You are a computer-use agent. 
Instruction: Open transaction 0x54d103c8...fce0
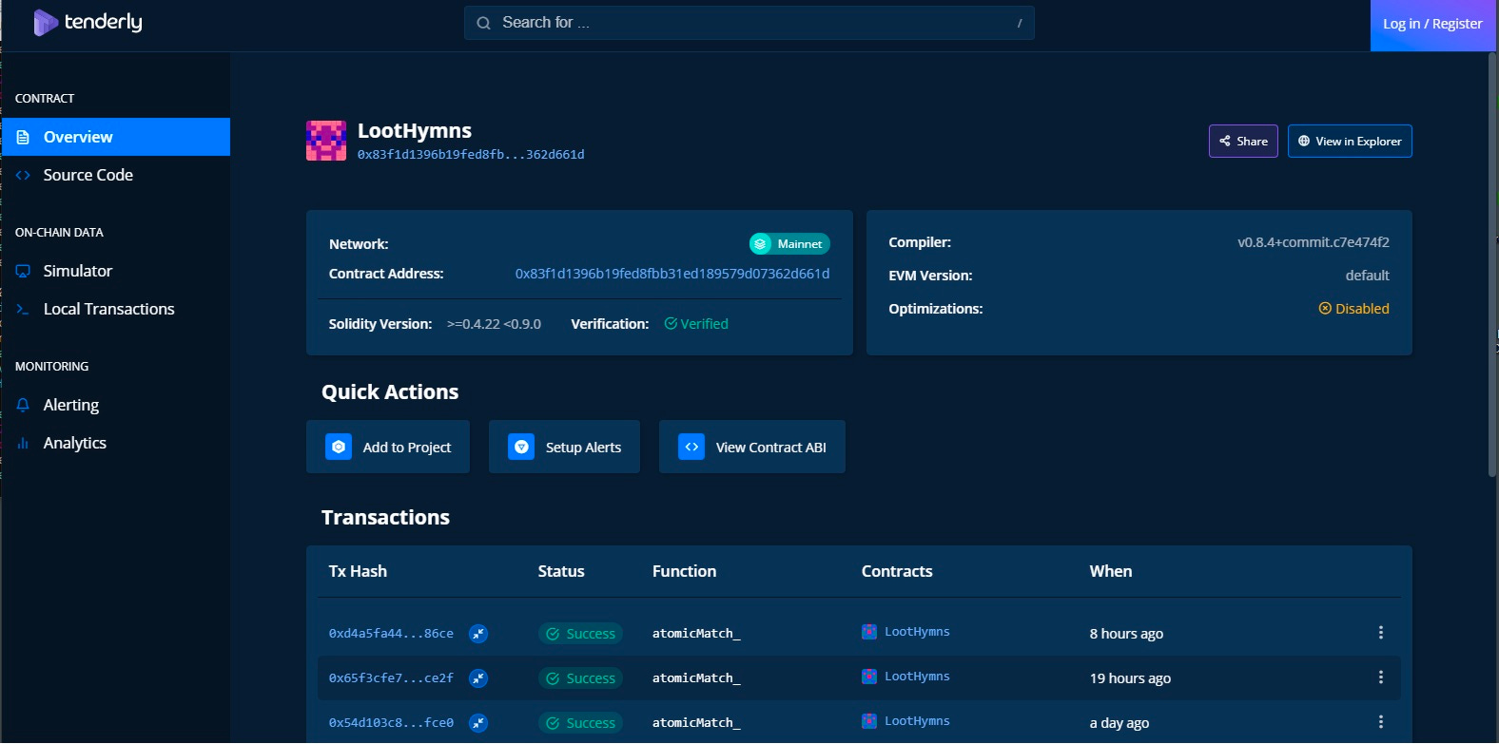pyautogui.click(x=391, y=722)
